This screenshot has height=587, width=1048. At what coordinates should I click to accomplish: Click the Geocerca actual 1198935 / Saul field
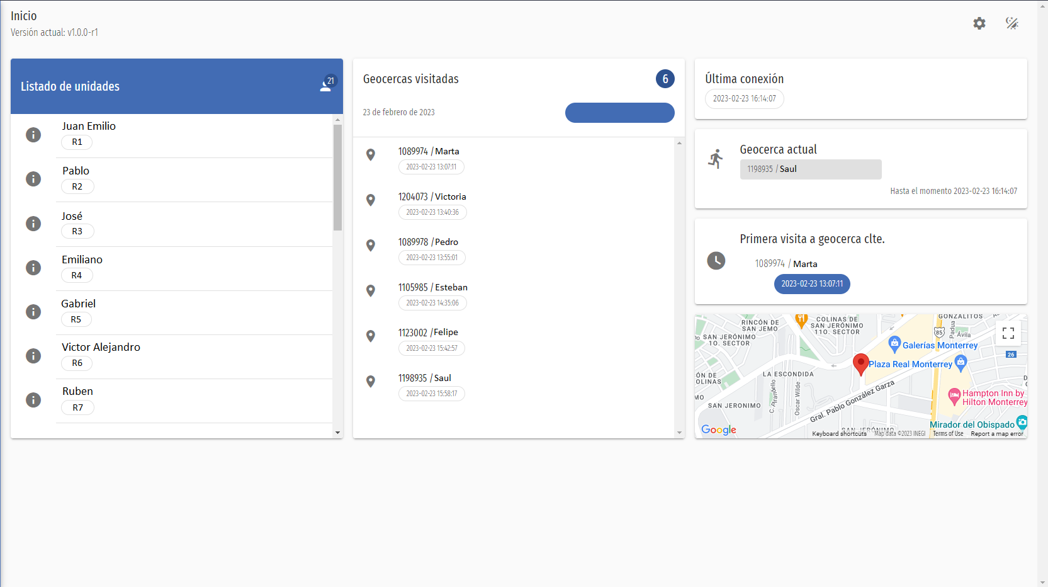[x=810, y=169]
